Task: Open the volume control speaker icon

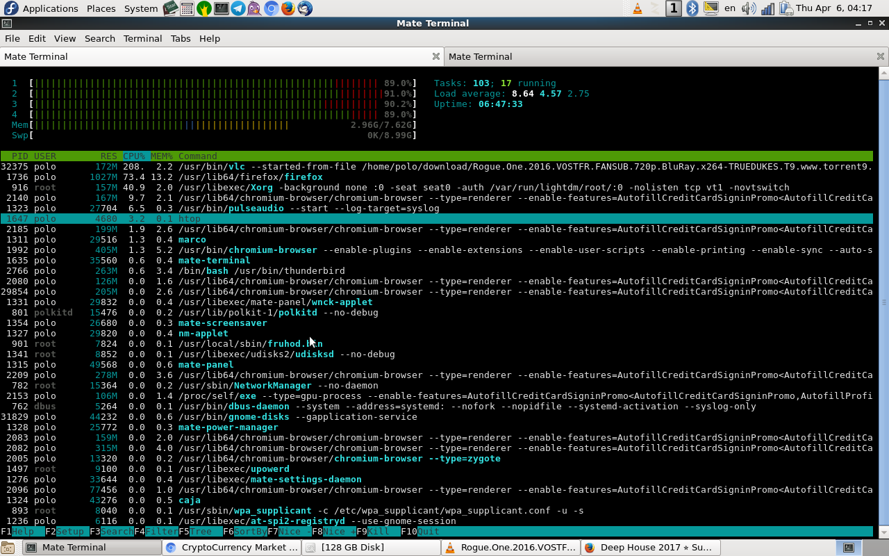Action: [x=748, y=8]
